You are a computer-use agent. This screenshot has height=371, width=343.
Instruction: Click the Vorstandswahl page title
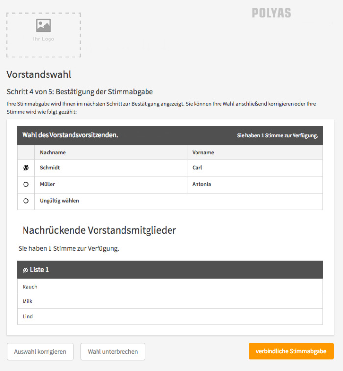pos(39,74)
